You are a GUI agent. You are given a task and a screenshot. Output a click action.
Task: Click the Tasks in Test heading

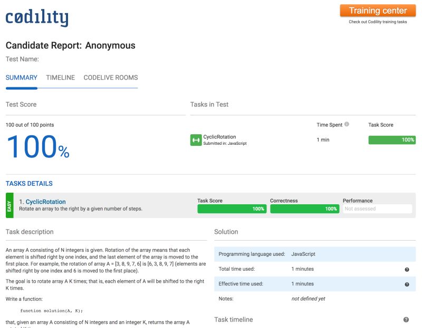(209, 104)
